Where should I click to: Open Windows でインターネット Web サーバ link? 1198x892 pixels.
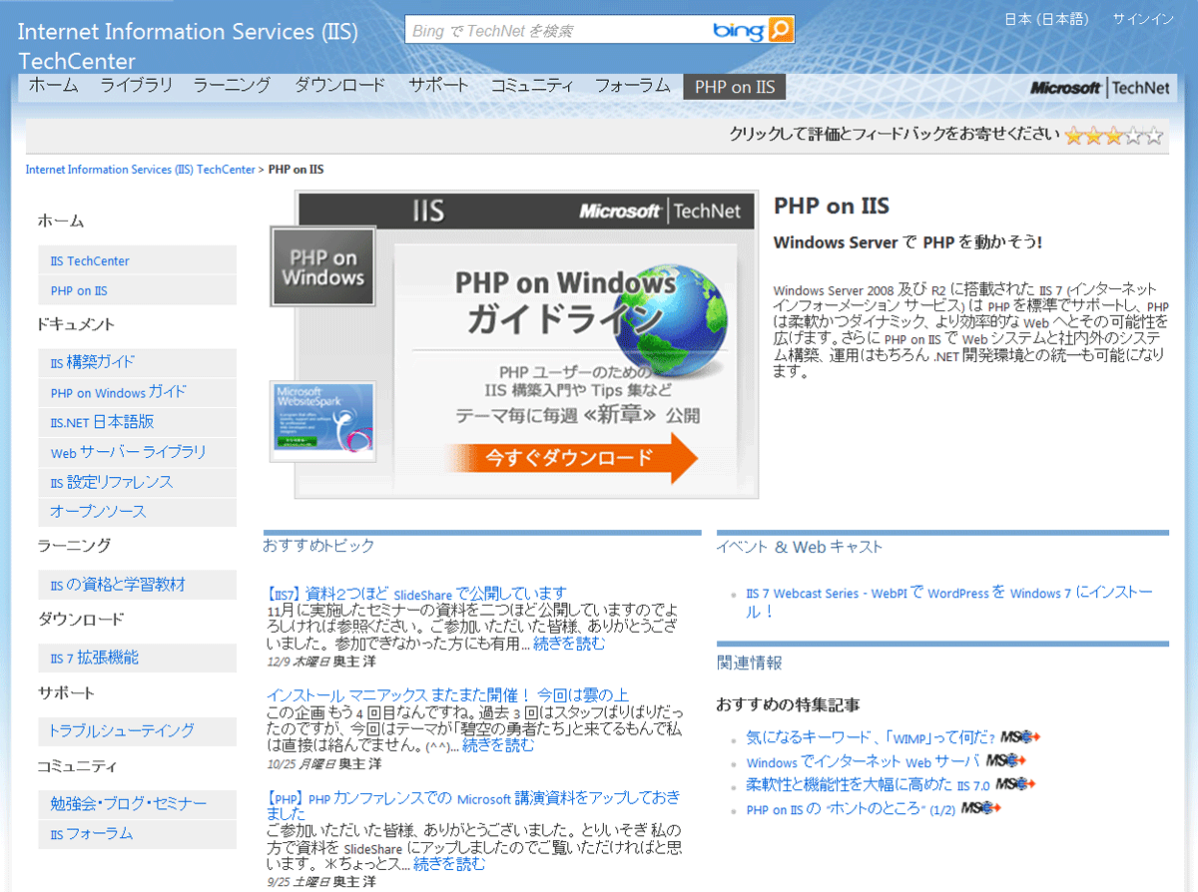pyautogui.click(x=864, y=762)
